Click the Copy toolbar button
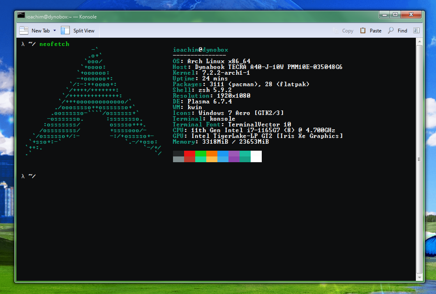 (343, 31)
